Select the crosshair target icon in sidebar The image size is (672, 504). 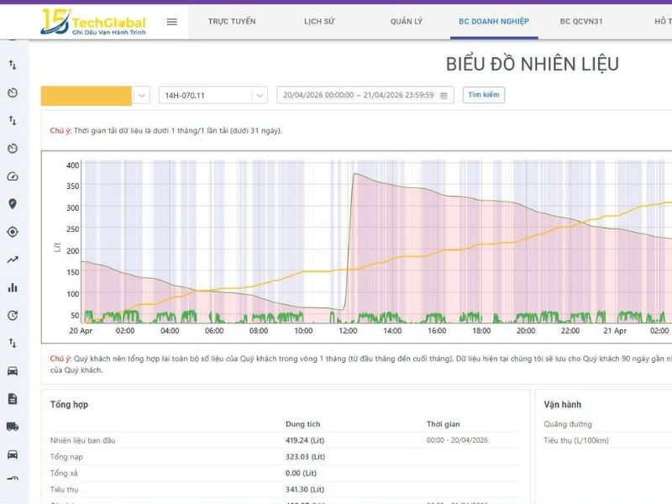tap(13, 232)
